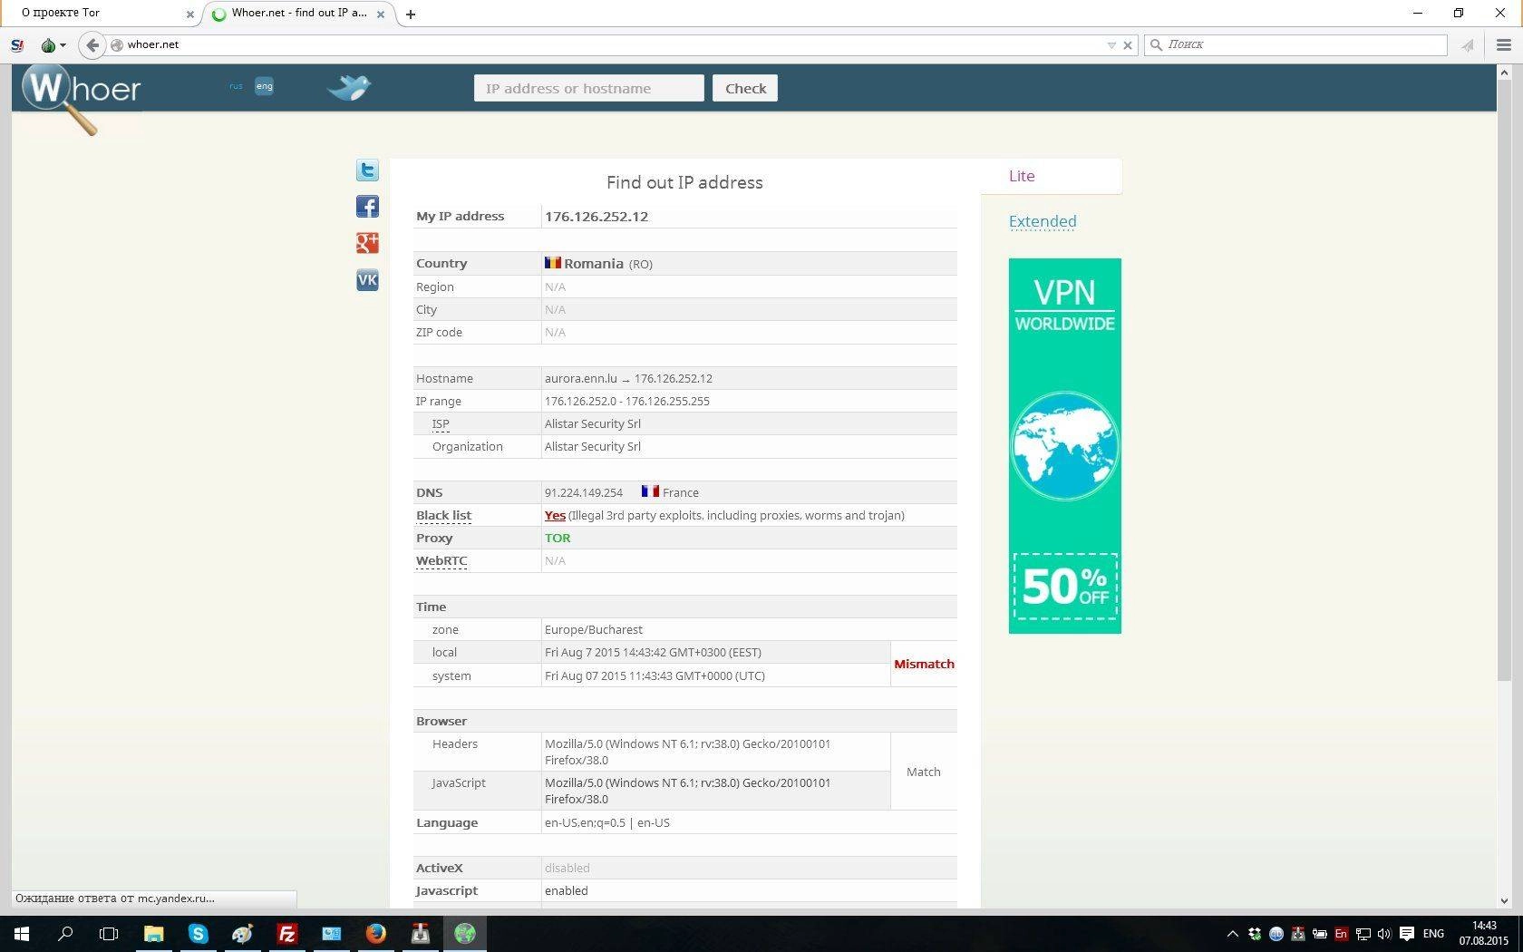Click the Whoer logo with magnifying glass
Viewport: 1523px width, 952px height.
click(81, 98)
